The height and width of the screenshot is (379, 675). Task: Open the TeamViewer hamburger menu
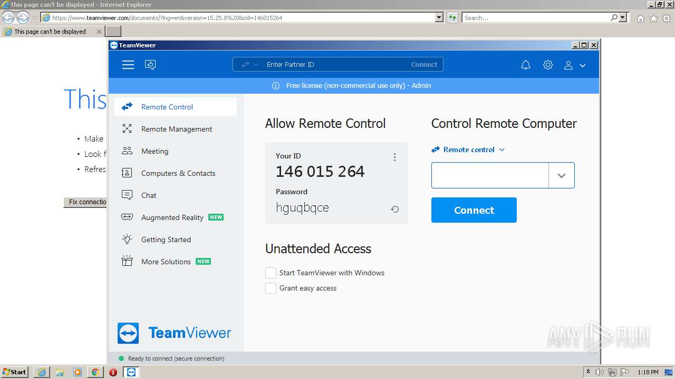click(x=128, y=65)
